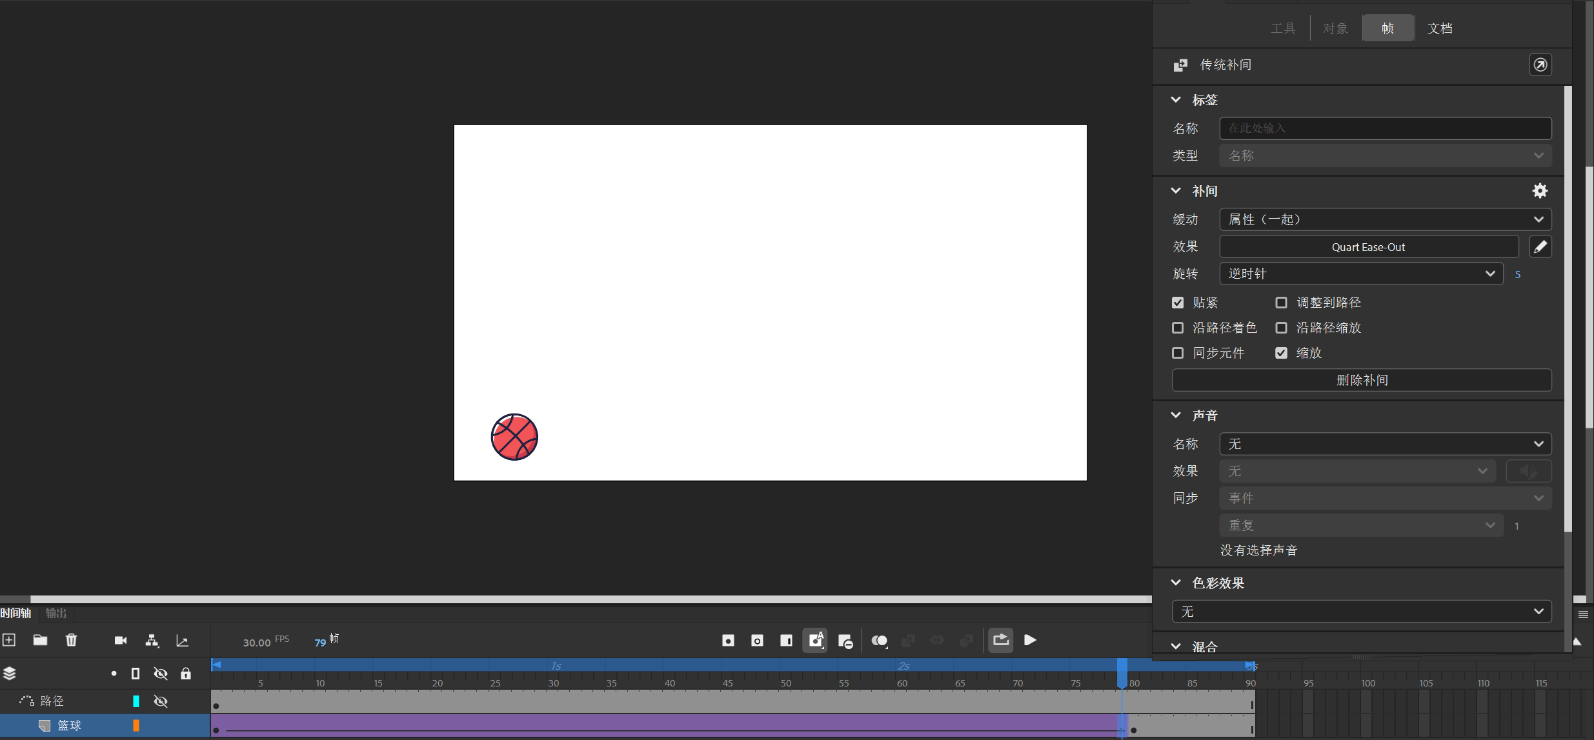Insert a frame from timeline toolbar

(x=786, y=641)
